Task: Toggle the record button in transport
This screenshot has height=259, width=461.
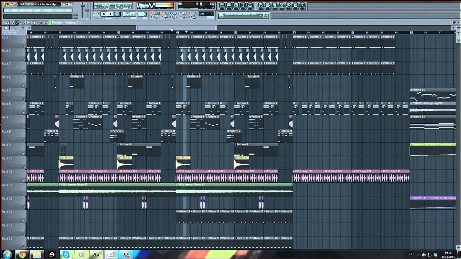Action: [117, 14]
